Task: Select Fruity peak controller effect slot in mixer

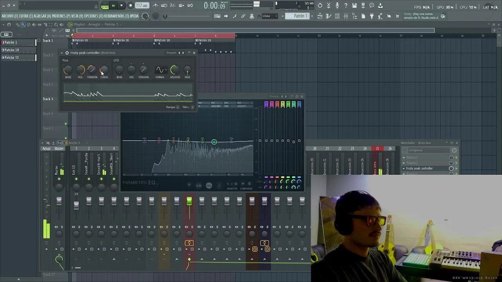Action: (x=427, y=168)
